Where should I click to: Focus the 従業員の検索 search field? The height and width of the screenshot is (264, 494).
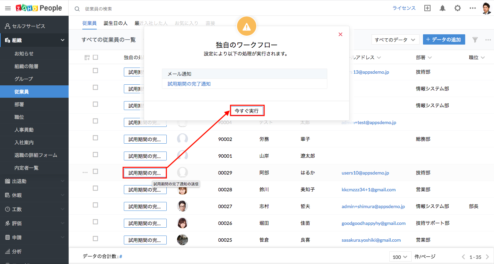click(x=137, y=9)
